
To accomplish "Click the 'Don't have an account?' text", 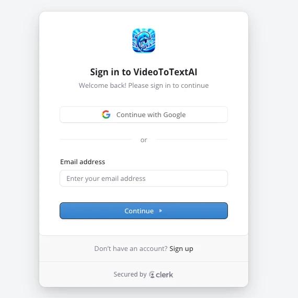I will [131, 248].
